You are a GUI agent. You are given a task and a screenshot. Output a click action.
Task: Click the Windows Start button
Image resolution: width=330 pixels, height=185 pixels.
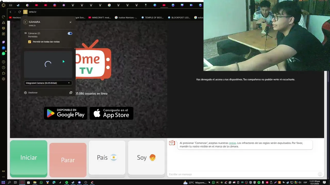point(3,182)
